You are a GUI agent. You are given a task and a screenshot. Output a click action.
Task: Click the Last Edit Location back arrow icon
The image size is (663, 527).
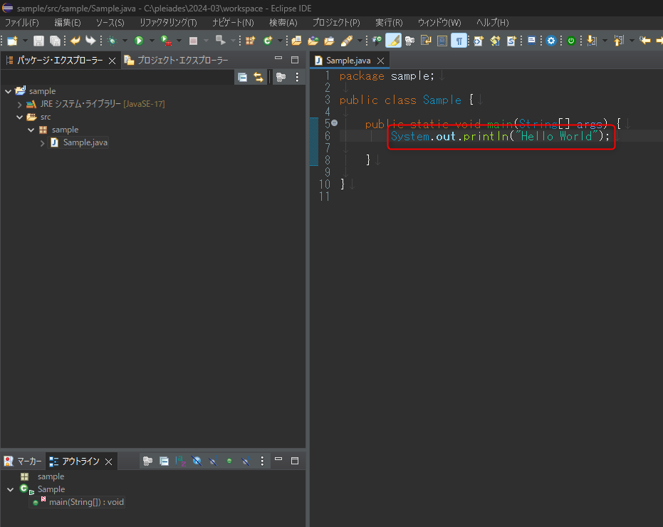(645, 41)
